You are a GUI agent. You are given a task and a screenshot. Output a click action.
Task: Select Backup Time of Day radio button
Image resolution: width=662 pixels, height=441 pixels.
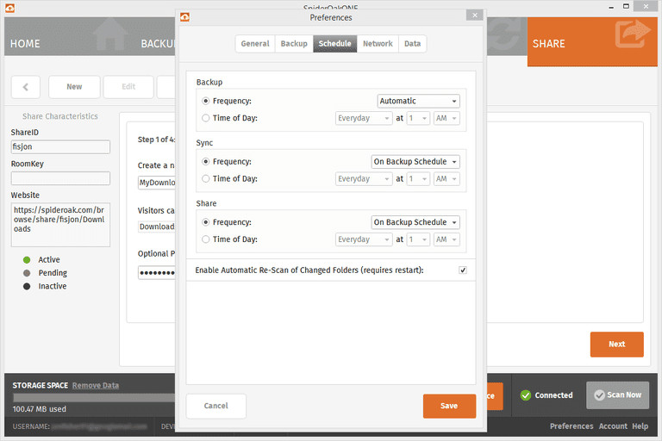[x=206, y=118]
